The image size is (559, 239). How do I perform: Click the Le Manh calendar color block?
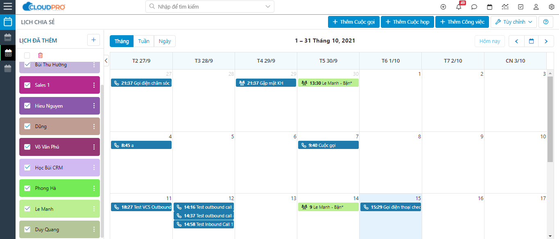pyautogui.click(x=61, y=209)
